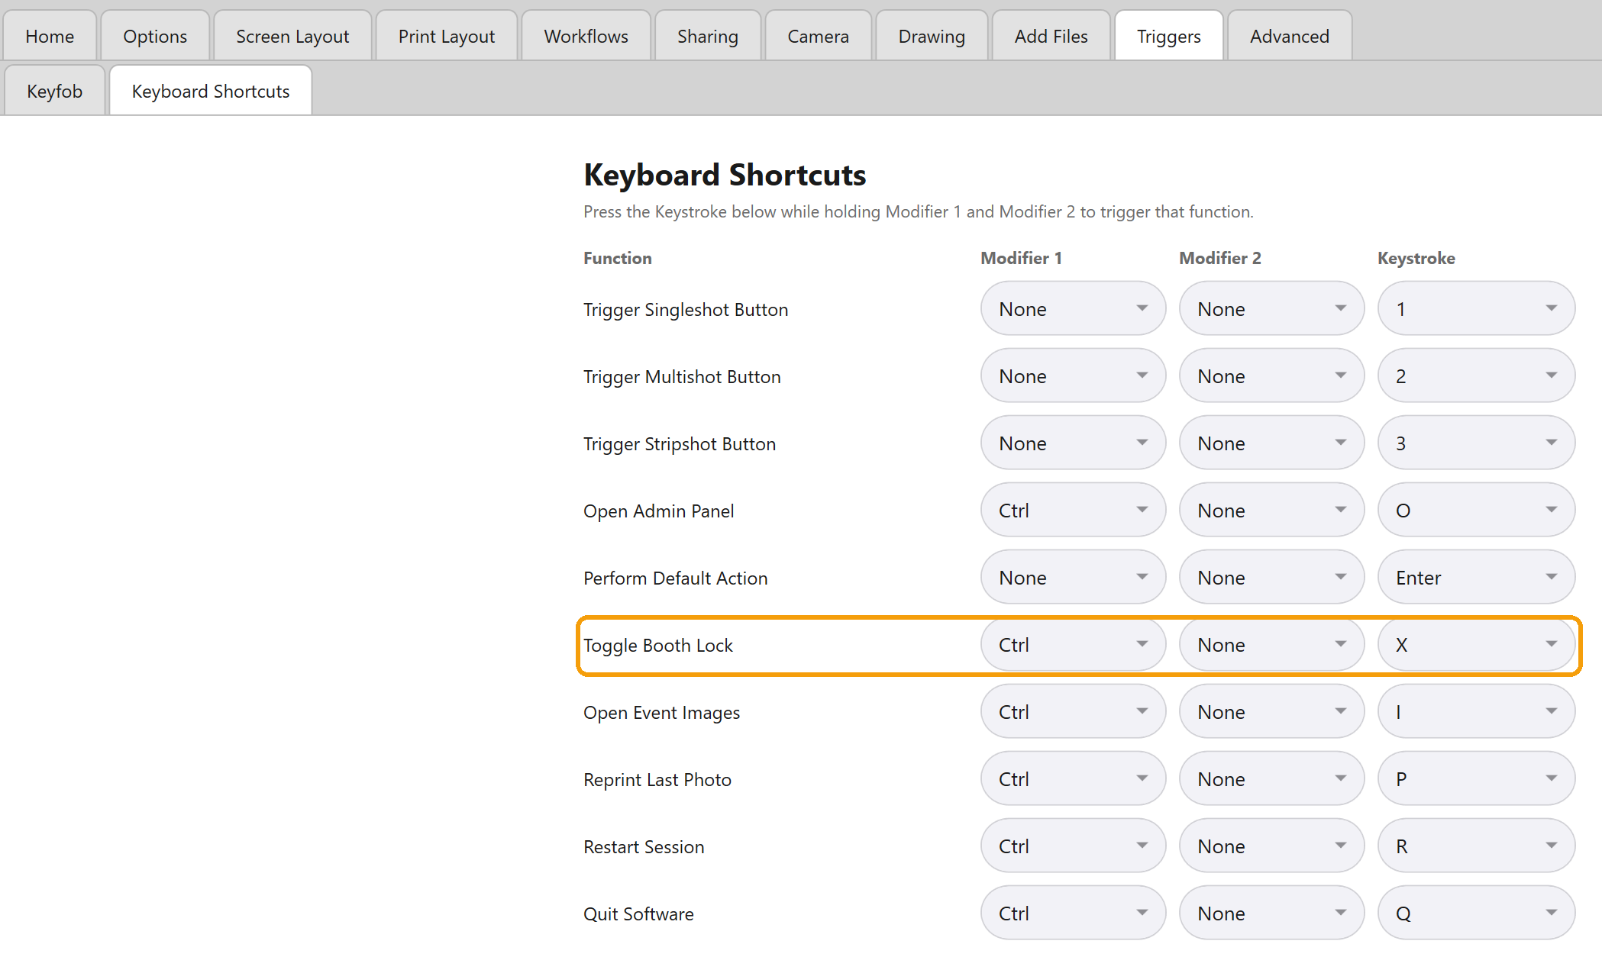Open Modifier 2 dropdown for Open Admin Panel
1602x957 pixels.
[x=1271, y=510]
